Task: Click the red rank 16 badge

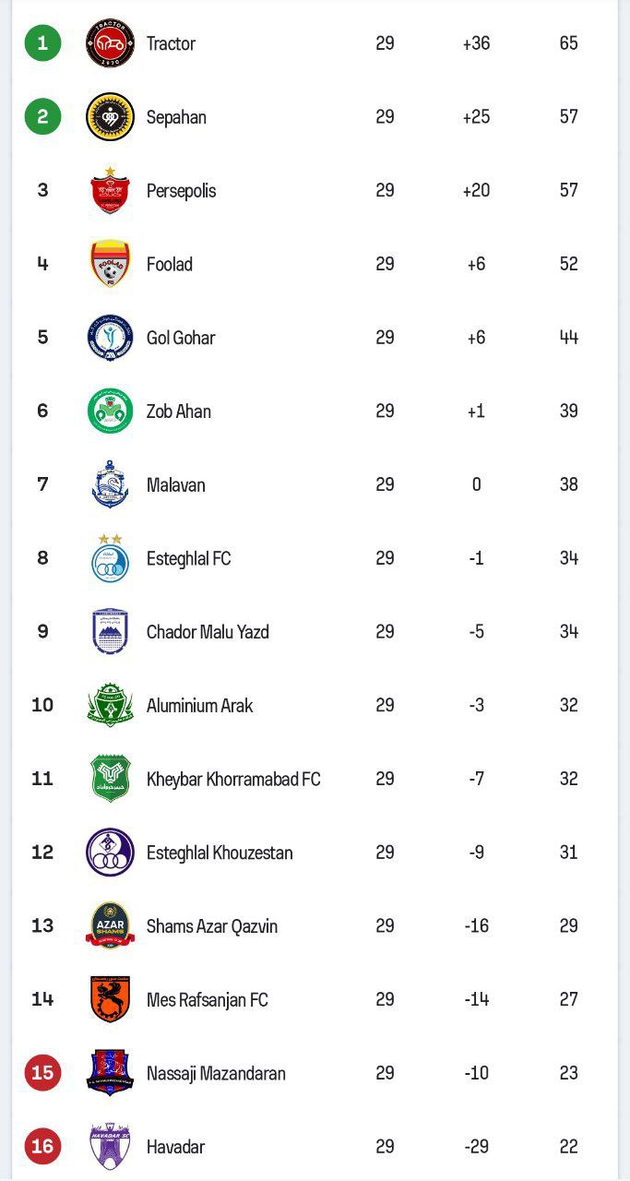Action: [42, 1147]
